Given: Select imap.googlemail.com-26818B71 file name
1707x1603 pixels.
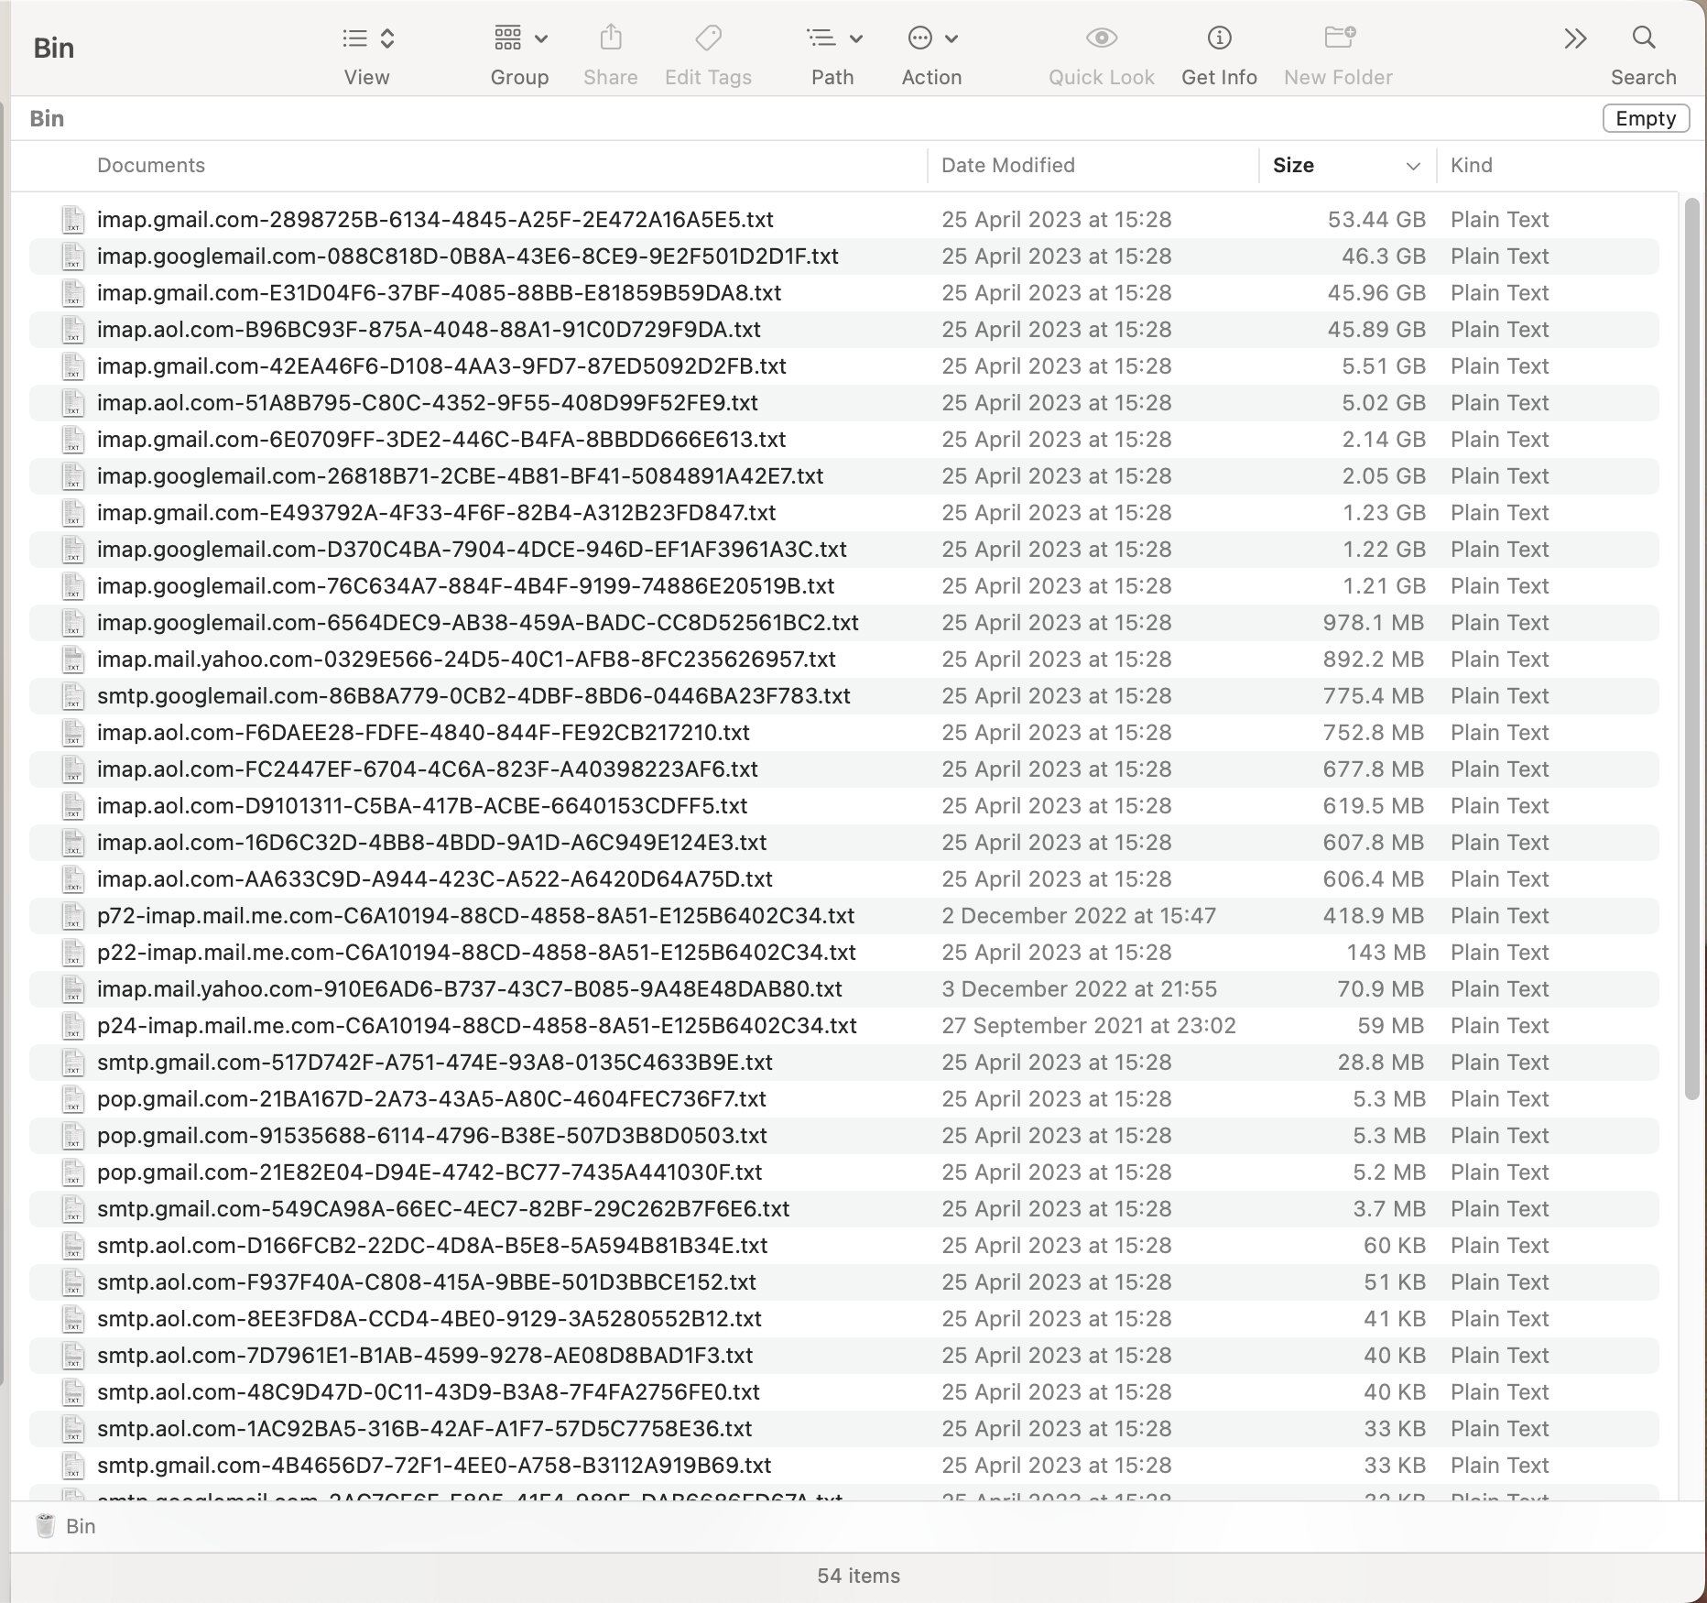Looking at the screenshot, I should click(460, 476).
